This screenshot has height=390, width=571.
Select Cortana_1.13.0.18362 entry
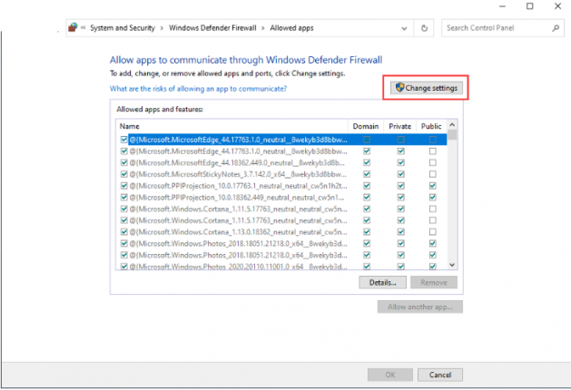click(x=238, y=232)
